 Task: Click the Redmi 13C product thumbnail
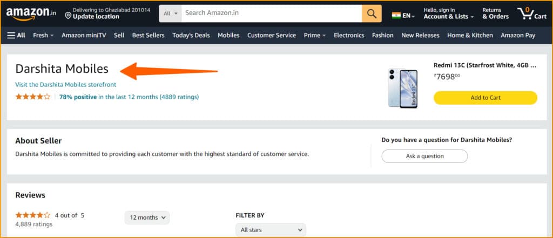tap(403, 88)
